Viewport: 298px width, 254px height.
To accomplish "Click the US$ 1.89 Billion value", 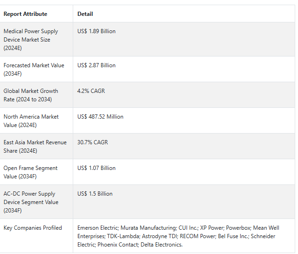I will point(97,31).
